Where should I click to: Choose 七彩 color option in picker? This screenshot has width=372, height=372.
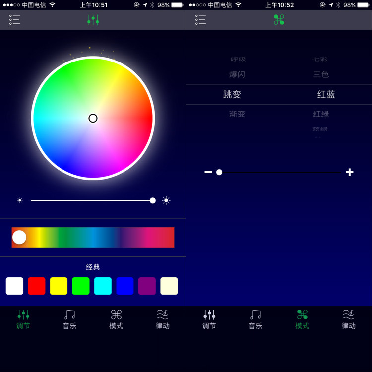[320, 59]
